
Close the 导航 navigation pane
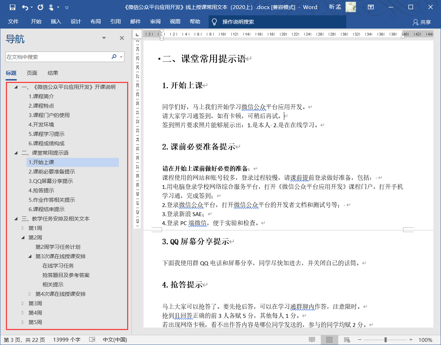tap(122, 38)
